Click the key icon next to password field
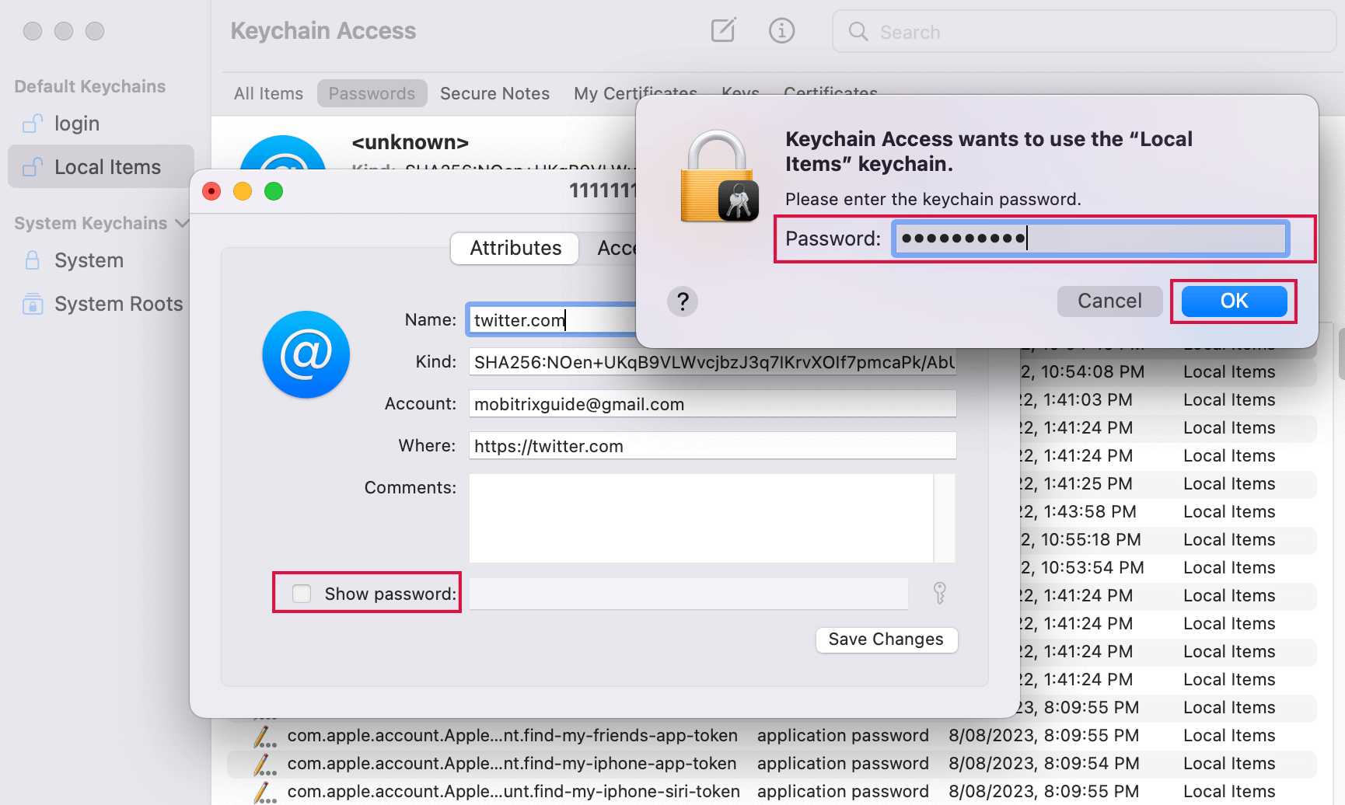 (x=939, y=593)
